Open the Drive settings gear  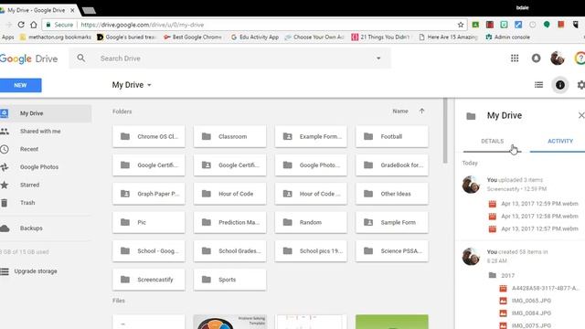pyautogui.click(x=581, y=85)
